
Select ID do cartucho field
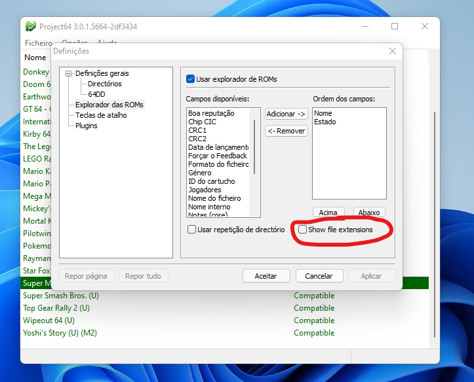[212, 181]
